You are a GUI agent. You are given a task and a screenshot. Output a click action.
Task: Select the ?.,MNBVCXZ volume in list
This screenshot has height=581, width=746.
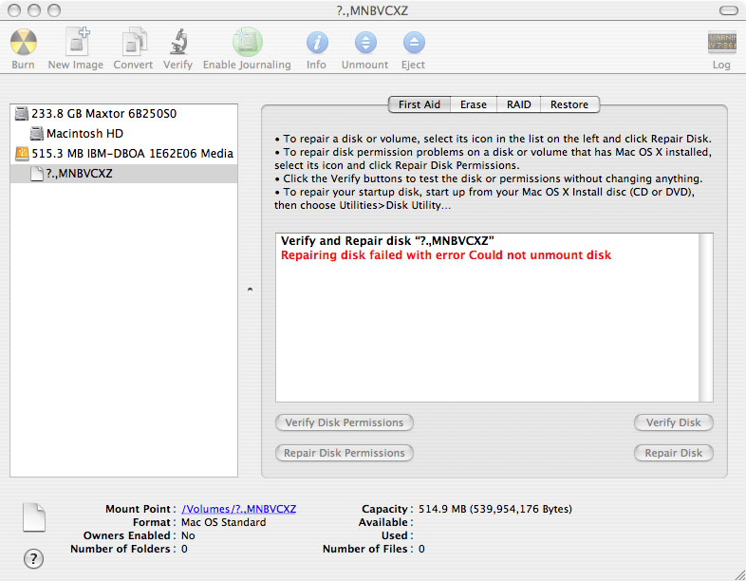(x=123, y=174)
